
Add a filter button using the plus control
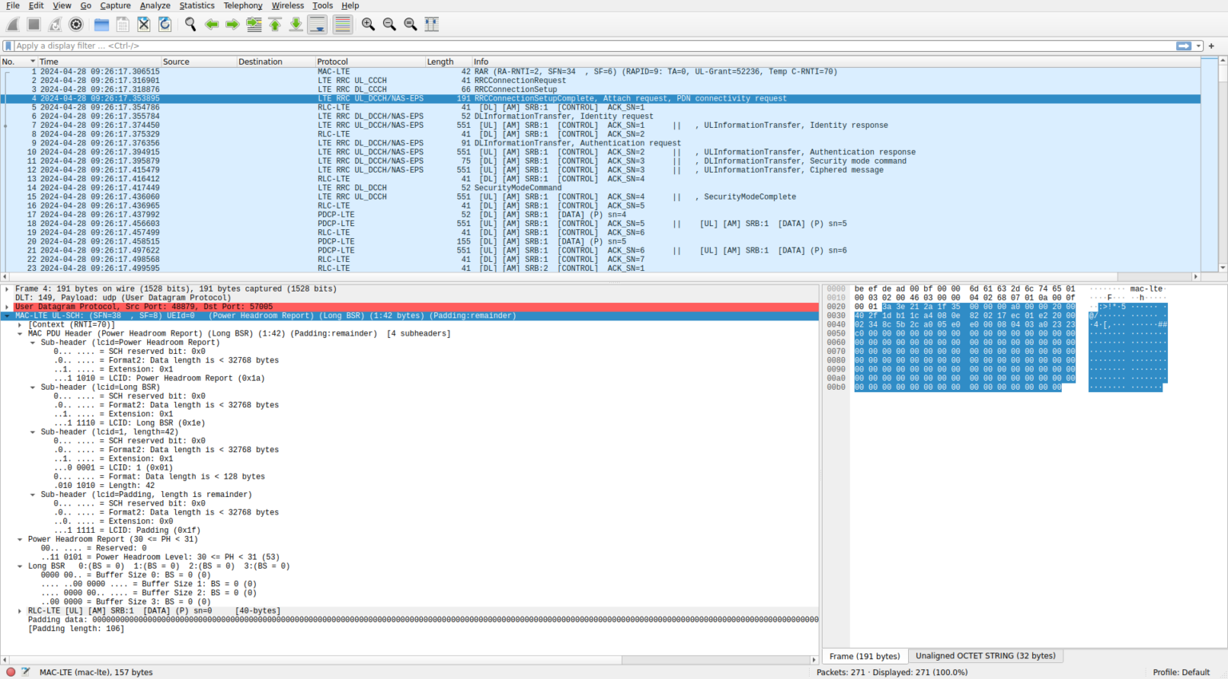click(1211, 46)
